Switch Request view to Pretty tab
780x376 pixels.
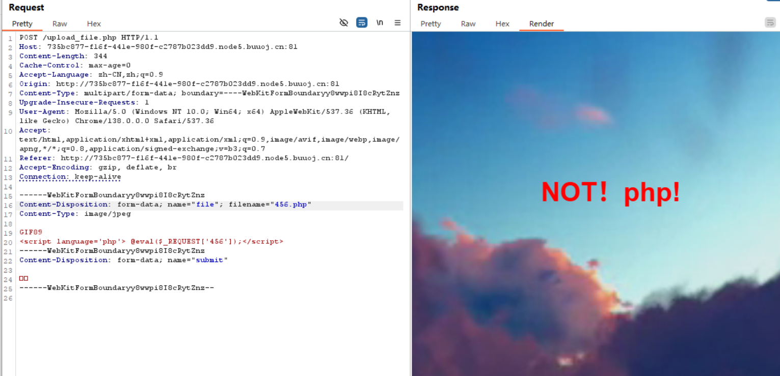point(22,23)
